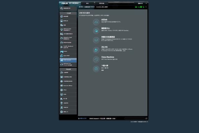Click the reboot button in header
Image resolution: width=199 pixels, height=133 pixels.
tap(102, 3)
